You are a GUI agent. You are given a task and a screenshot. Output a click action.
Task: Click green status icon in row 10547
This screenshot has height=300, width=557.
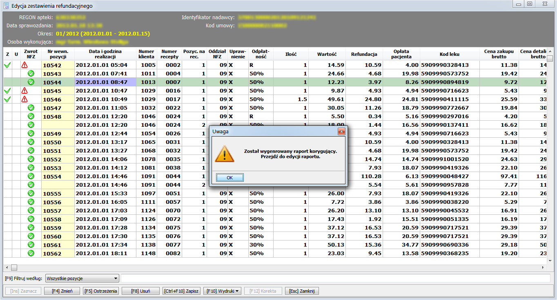coord(31,108)
